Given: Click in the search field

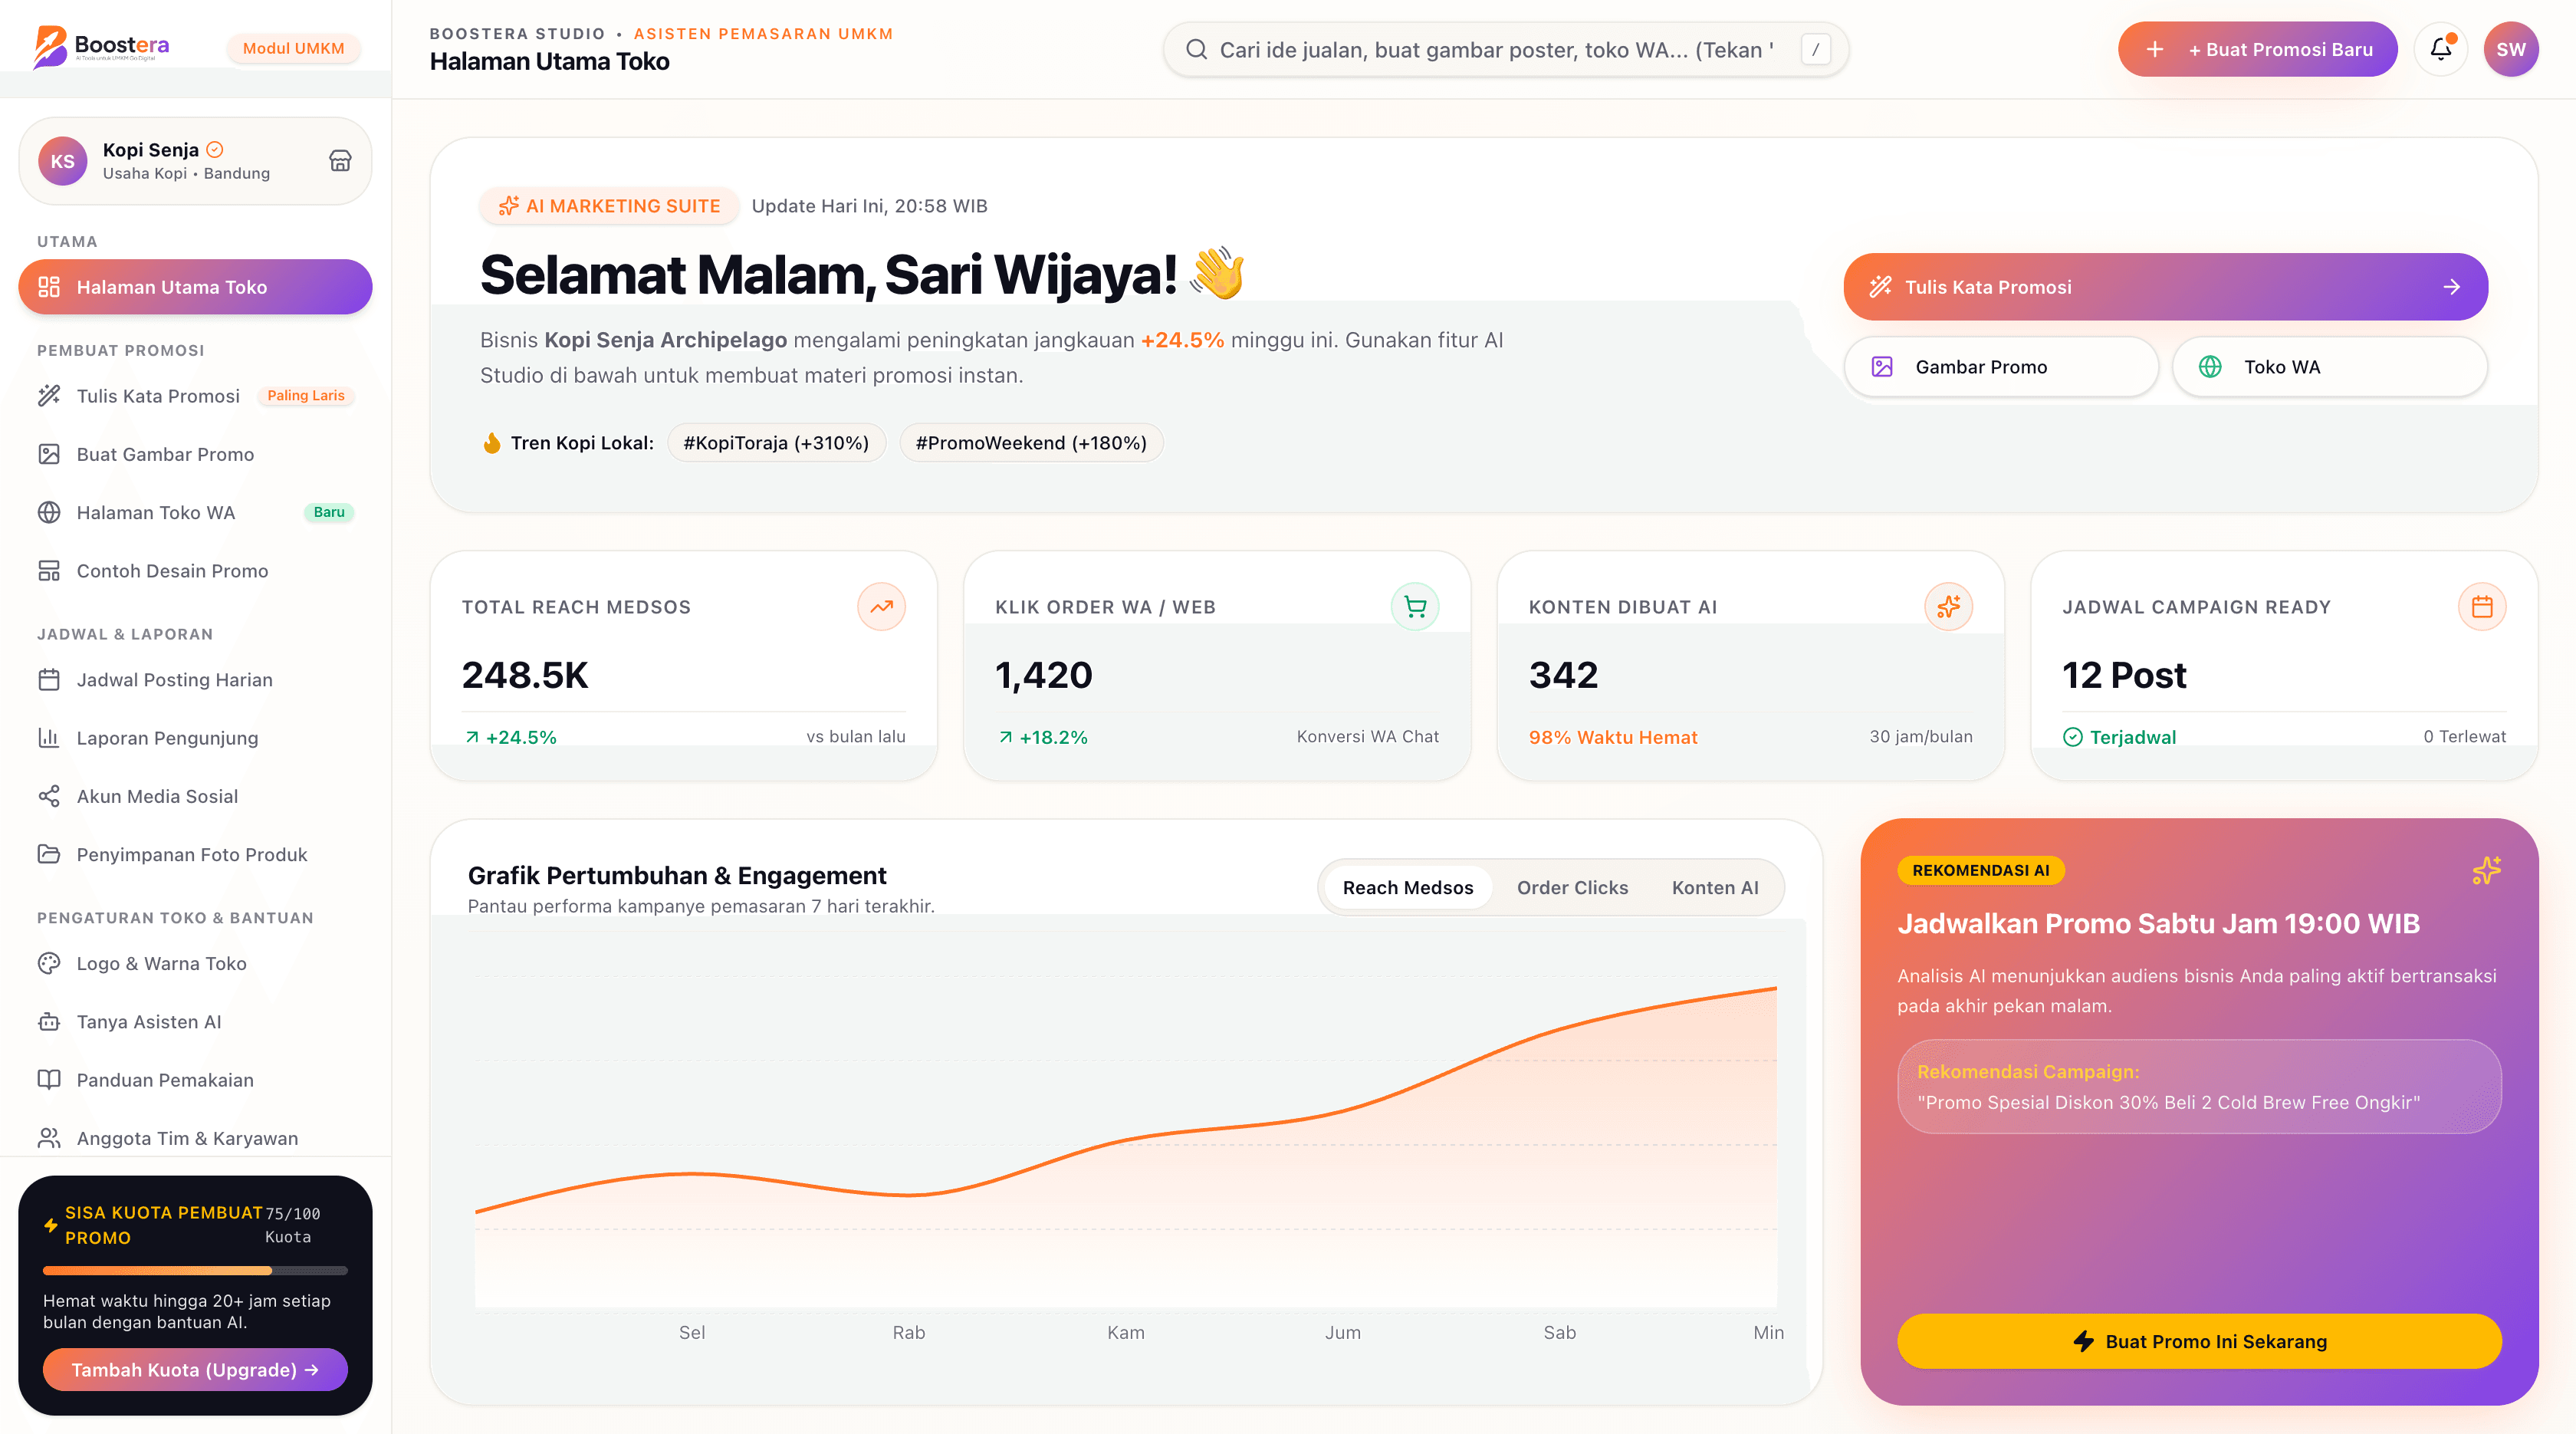Looking at the screenshot, I should (x=1505, y=50).
